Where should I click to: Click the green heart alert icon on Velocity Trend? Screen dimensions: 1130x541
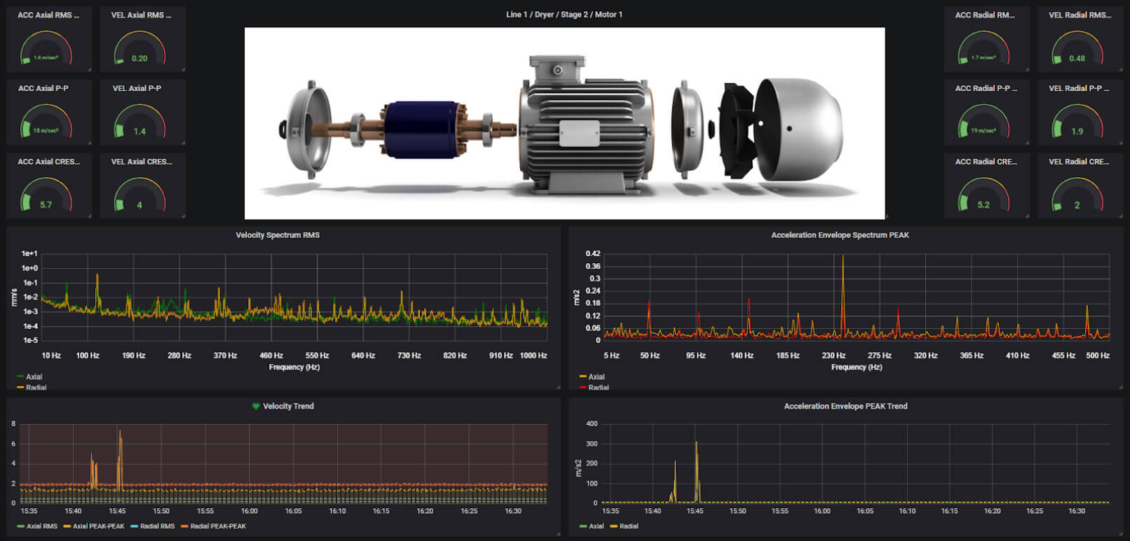click(256, 406)
